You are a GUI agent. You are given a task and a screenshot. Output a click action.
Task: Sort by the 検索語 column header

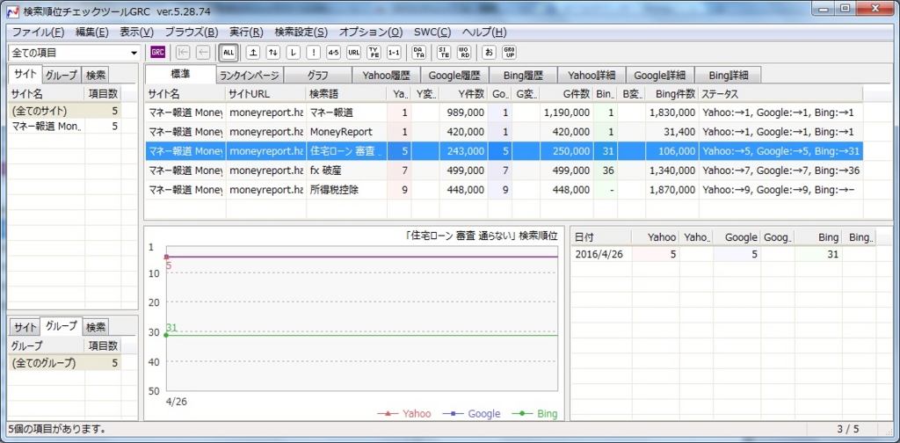(346, 94)
